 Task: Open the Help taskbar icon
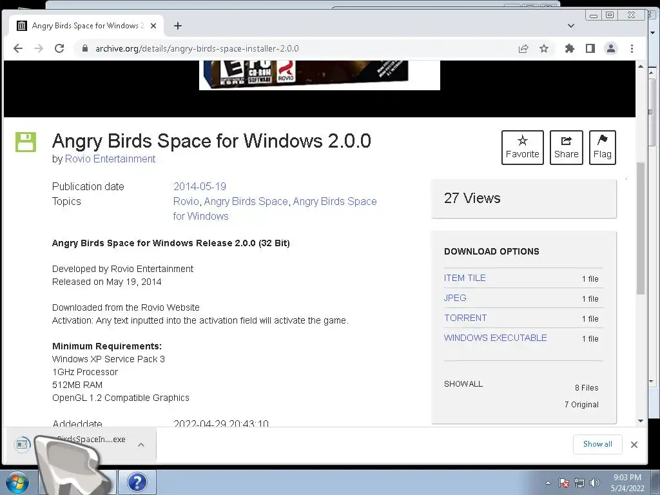(137, 482)
